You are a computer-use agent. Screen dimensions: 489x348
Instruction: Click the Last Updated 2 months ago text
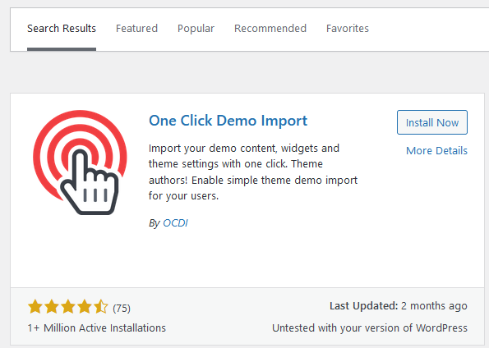399,306
